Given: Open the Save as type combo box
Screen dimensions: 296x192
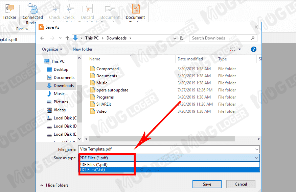Looking at the screenshot, I should point(169,158).
